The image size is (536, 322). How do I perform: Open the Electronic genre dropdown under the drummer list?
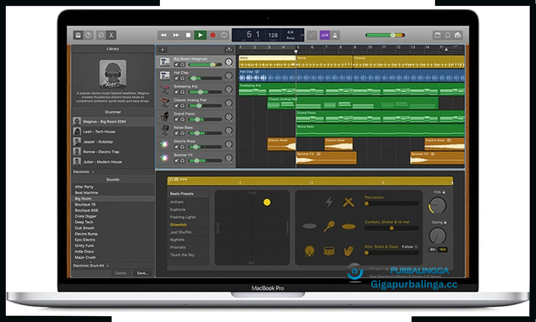[x=84, y=172]
